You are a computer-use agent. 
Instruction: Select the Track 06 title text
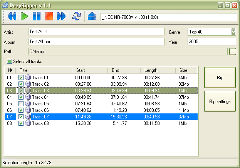click(40, 110)
